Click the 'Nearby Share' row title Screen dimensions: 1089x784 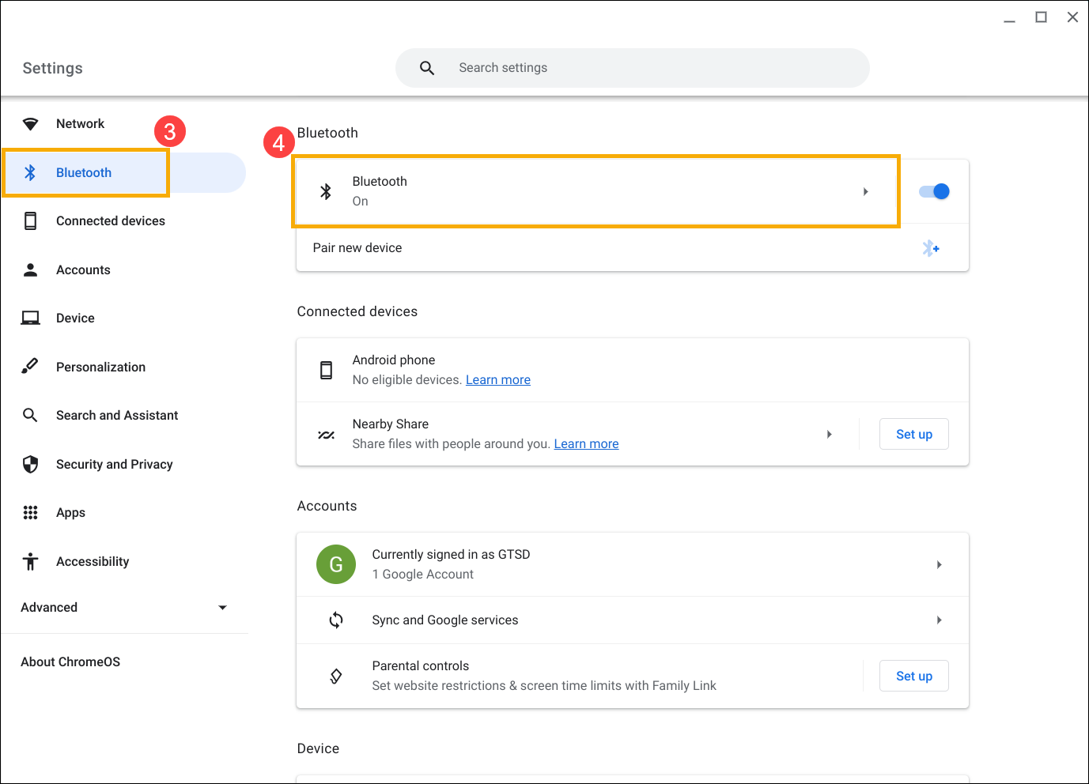point(391,424)
